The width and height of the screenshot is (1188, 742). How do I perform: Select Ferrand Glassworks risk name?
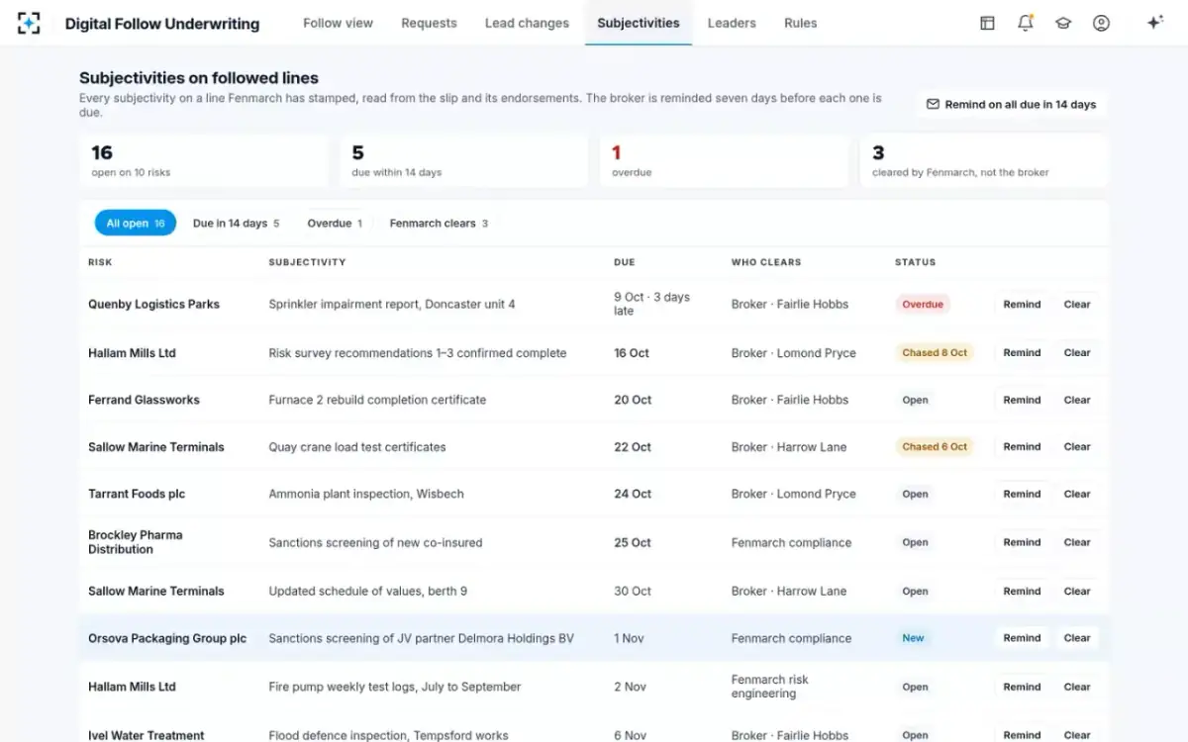(144, 401)
